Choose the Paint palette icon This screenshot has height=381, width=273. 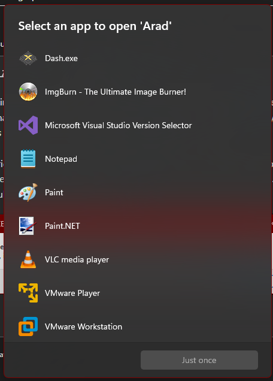[x=28, y=192]
